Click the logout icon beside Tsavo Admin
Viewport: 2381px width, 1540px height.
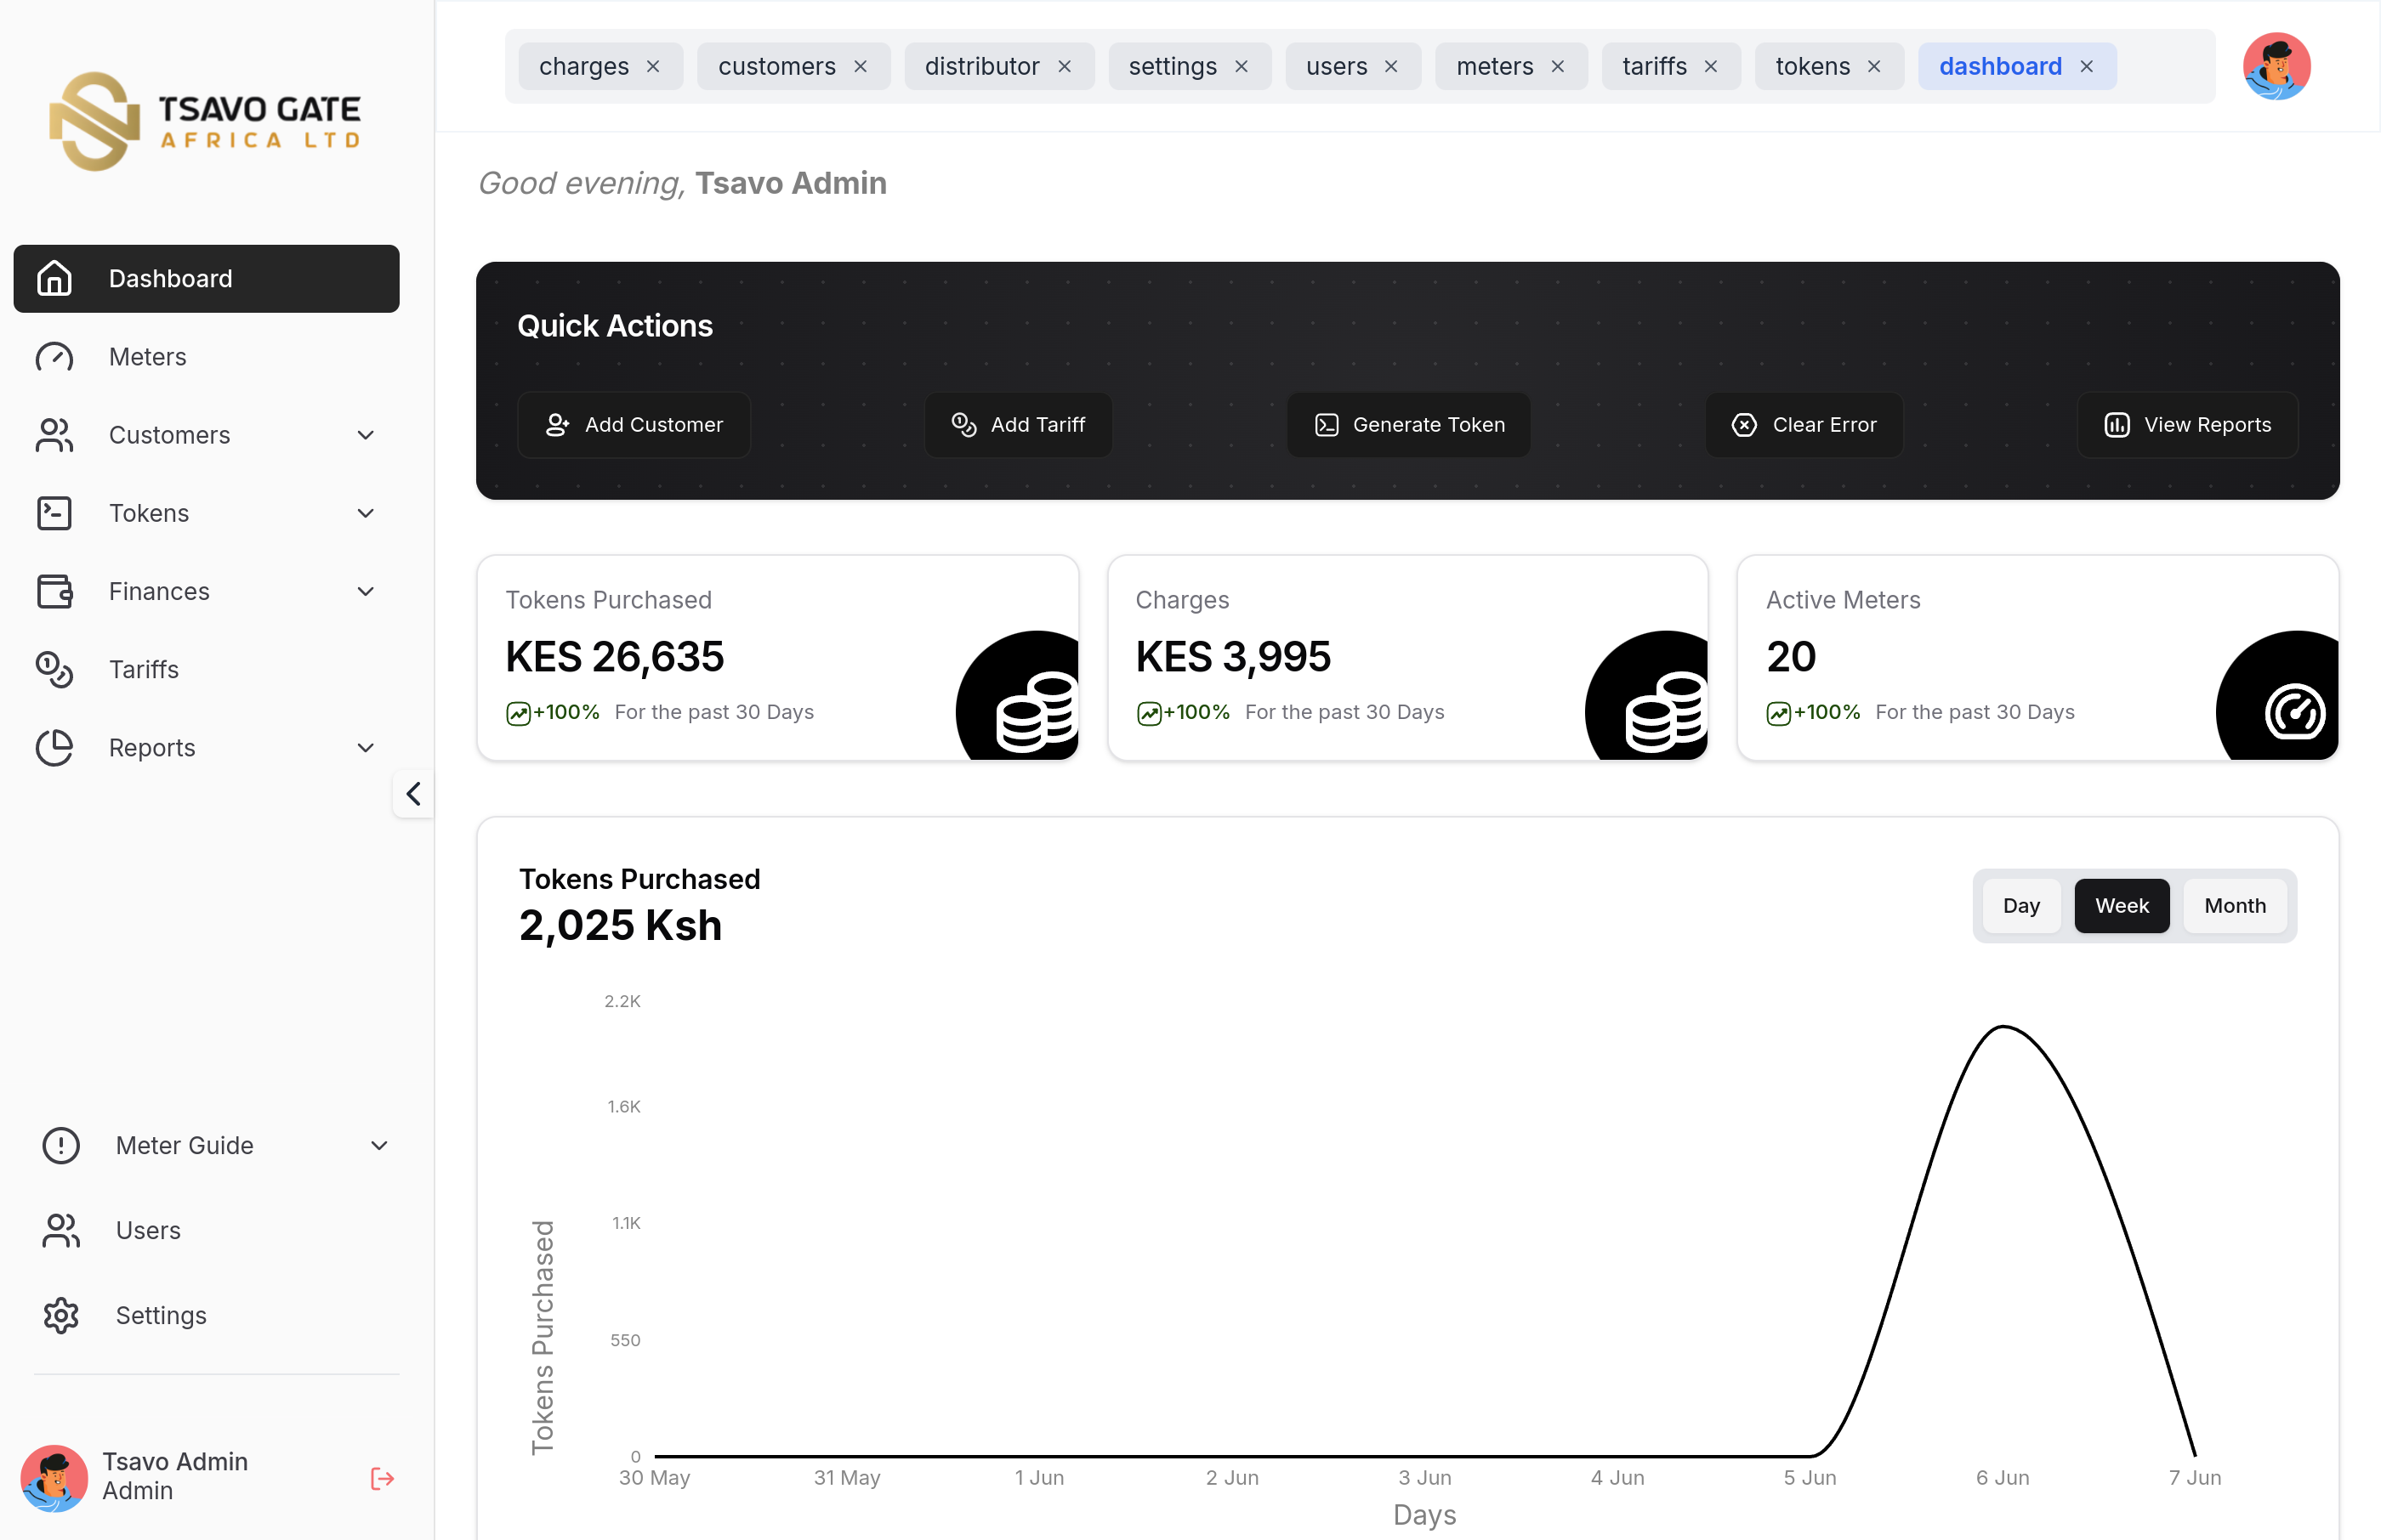point(382,1478)
